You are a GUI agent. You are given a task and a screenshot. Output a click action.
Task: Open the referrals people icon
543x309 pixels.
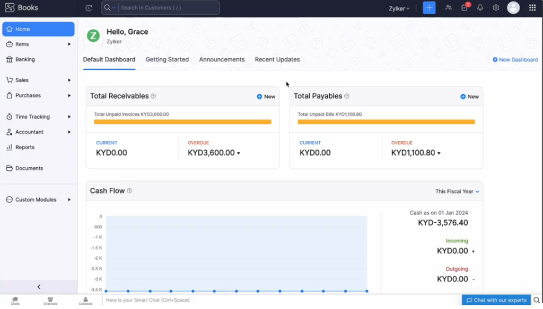(x=449, y=7)
